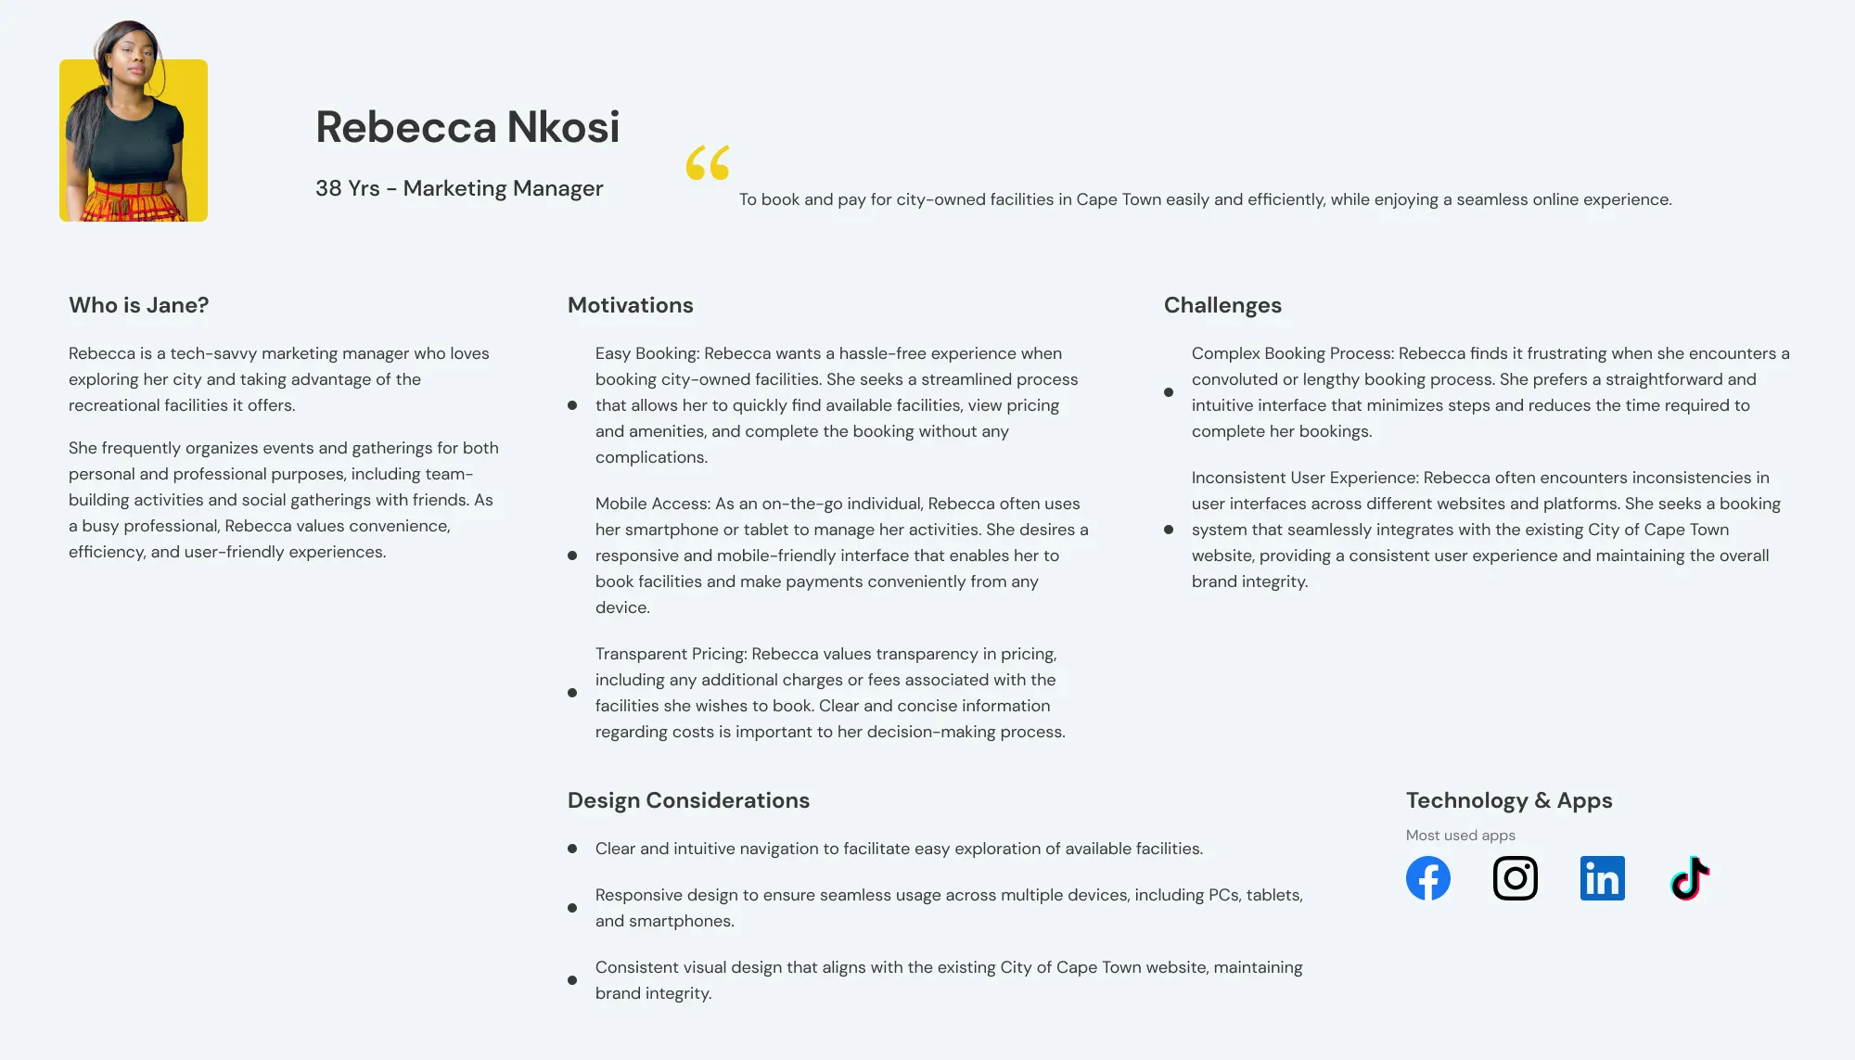1855x1060 pixels.
Task: Click the Inconsistent User Experience challenge text
Action: pos(1484,530)
